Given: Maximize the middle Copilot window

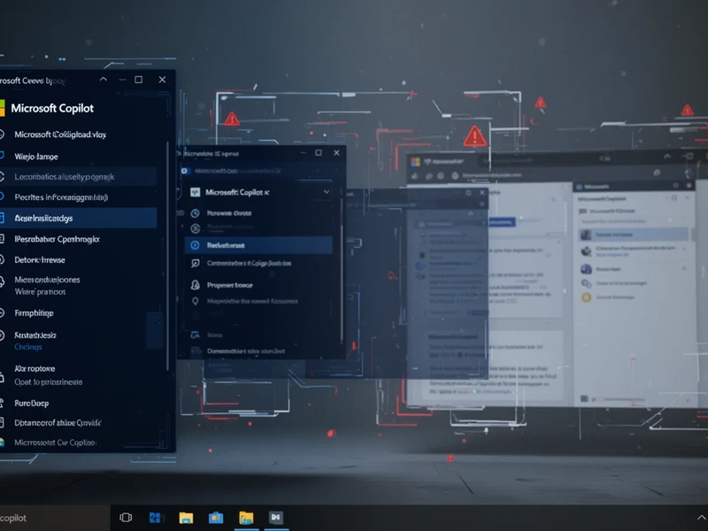Looking at the screenshot, I should point(319,153).
